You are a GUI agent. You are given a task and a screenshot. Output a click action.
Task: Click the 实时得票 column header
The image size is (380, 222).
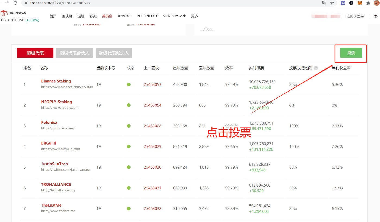pyautogui.click(x=256, y=68)
